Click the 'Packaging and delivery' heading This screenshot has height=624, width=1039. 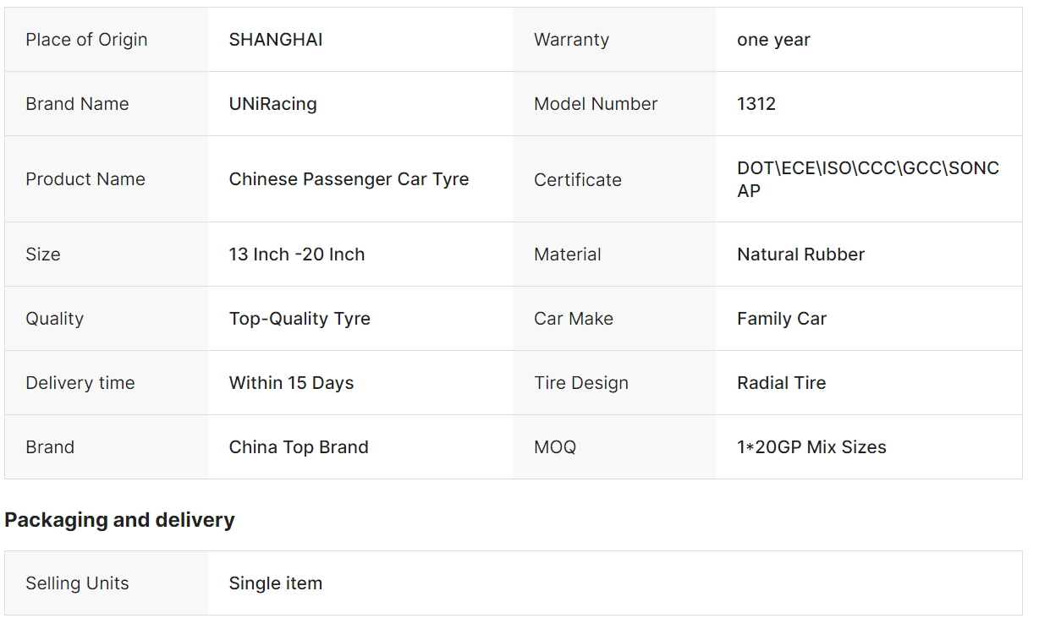point(119,520)
